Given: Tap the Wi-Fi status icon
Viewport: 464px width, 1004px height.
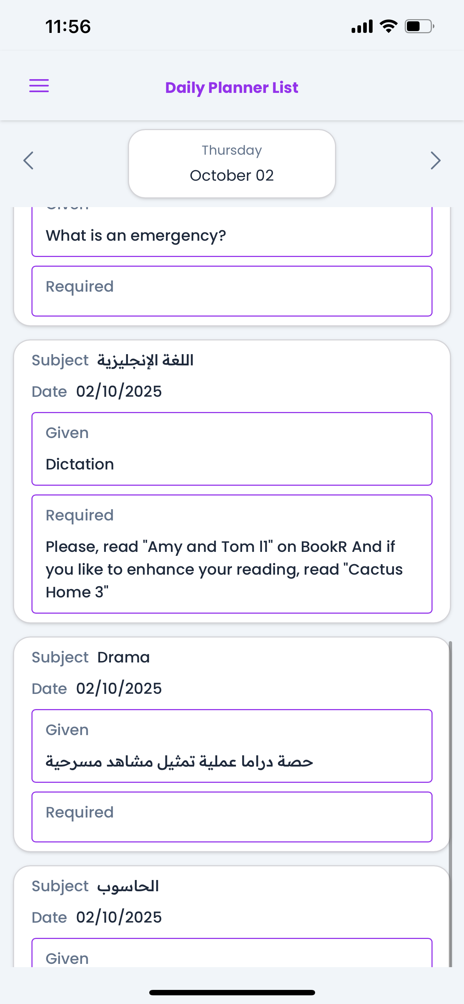Looking at the screenshot, I should pos(388,26).
